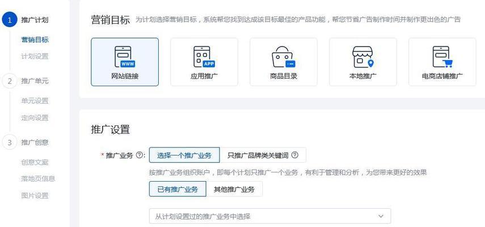Click the 按推广业务组织账户 hint text
This screenshot has width=485, height=227.
pyautogui.click(x=288, y=173)
